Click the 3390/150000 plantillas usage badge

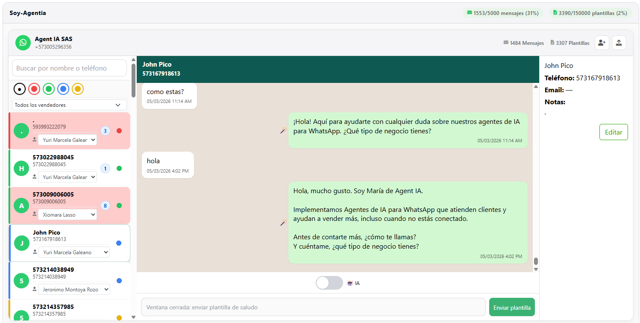point(590,13)
